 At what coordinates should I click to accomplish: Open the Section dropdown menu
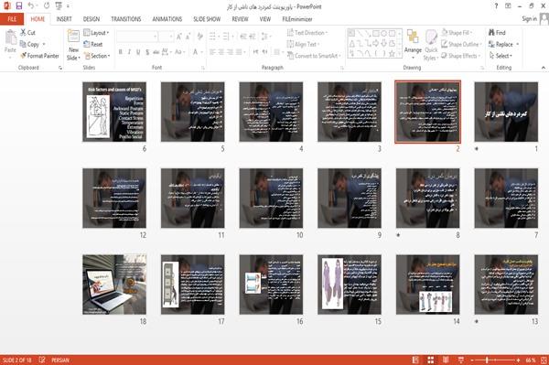[x=97, y=56]
